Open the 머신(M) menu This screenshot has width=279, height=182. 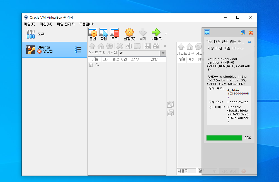pyautogui.click(x=46, y=24)
